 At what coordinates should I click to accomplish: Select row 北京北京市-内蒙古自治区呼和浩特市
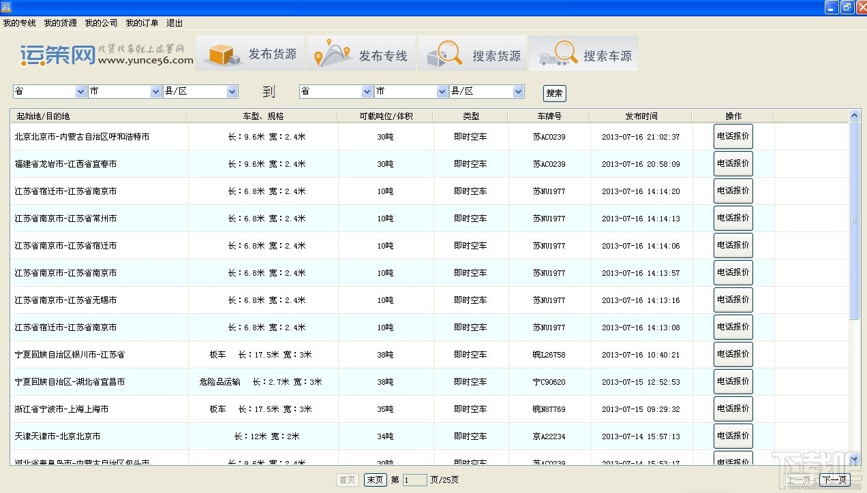[430, 136]
